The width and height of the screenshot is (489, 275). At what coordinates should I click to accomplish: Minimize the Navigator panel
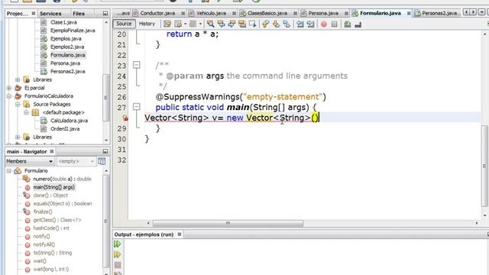tap(105, 151)
